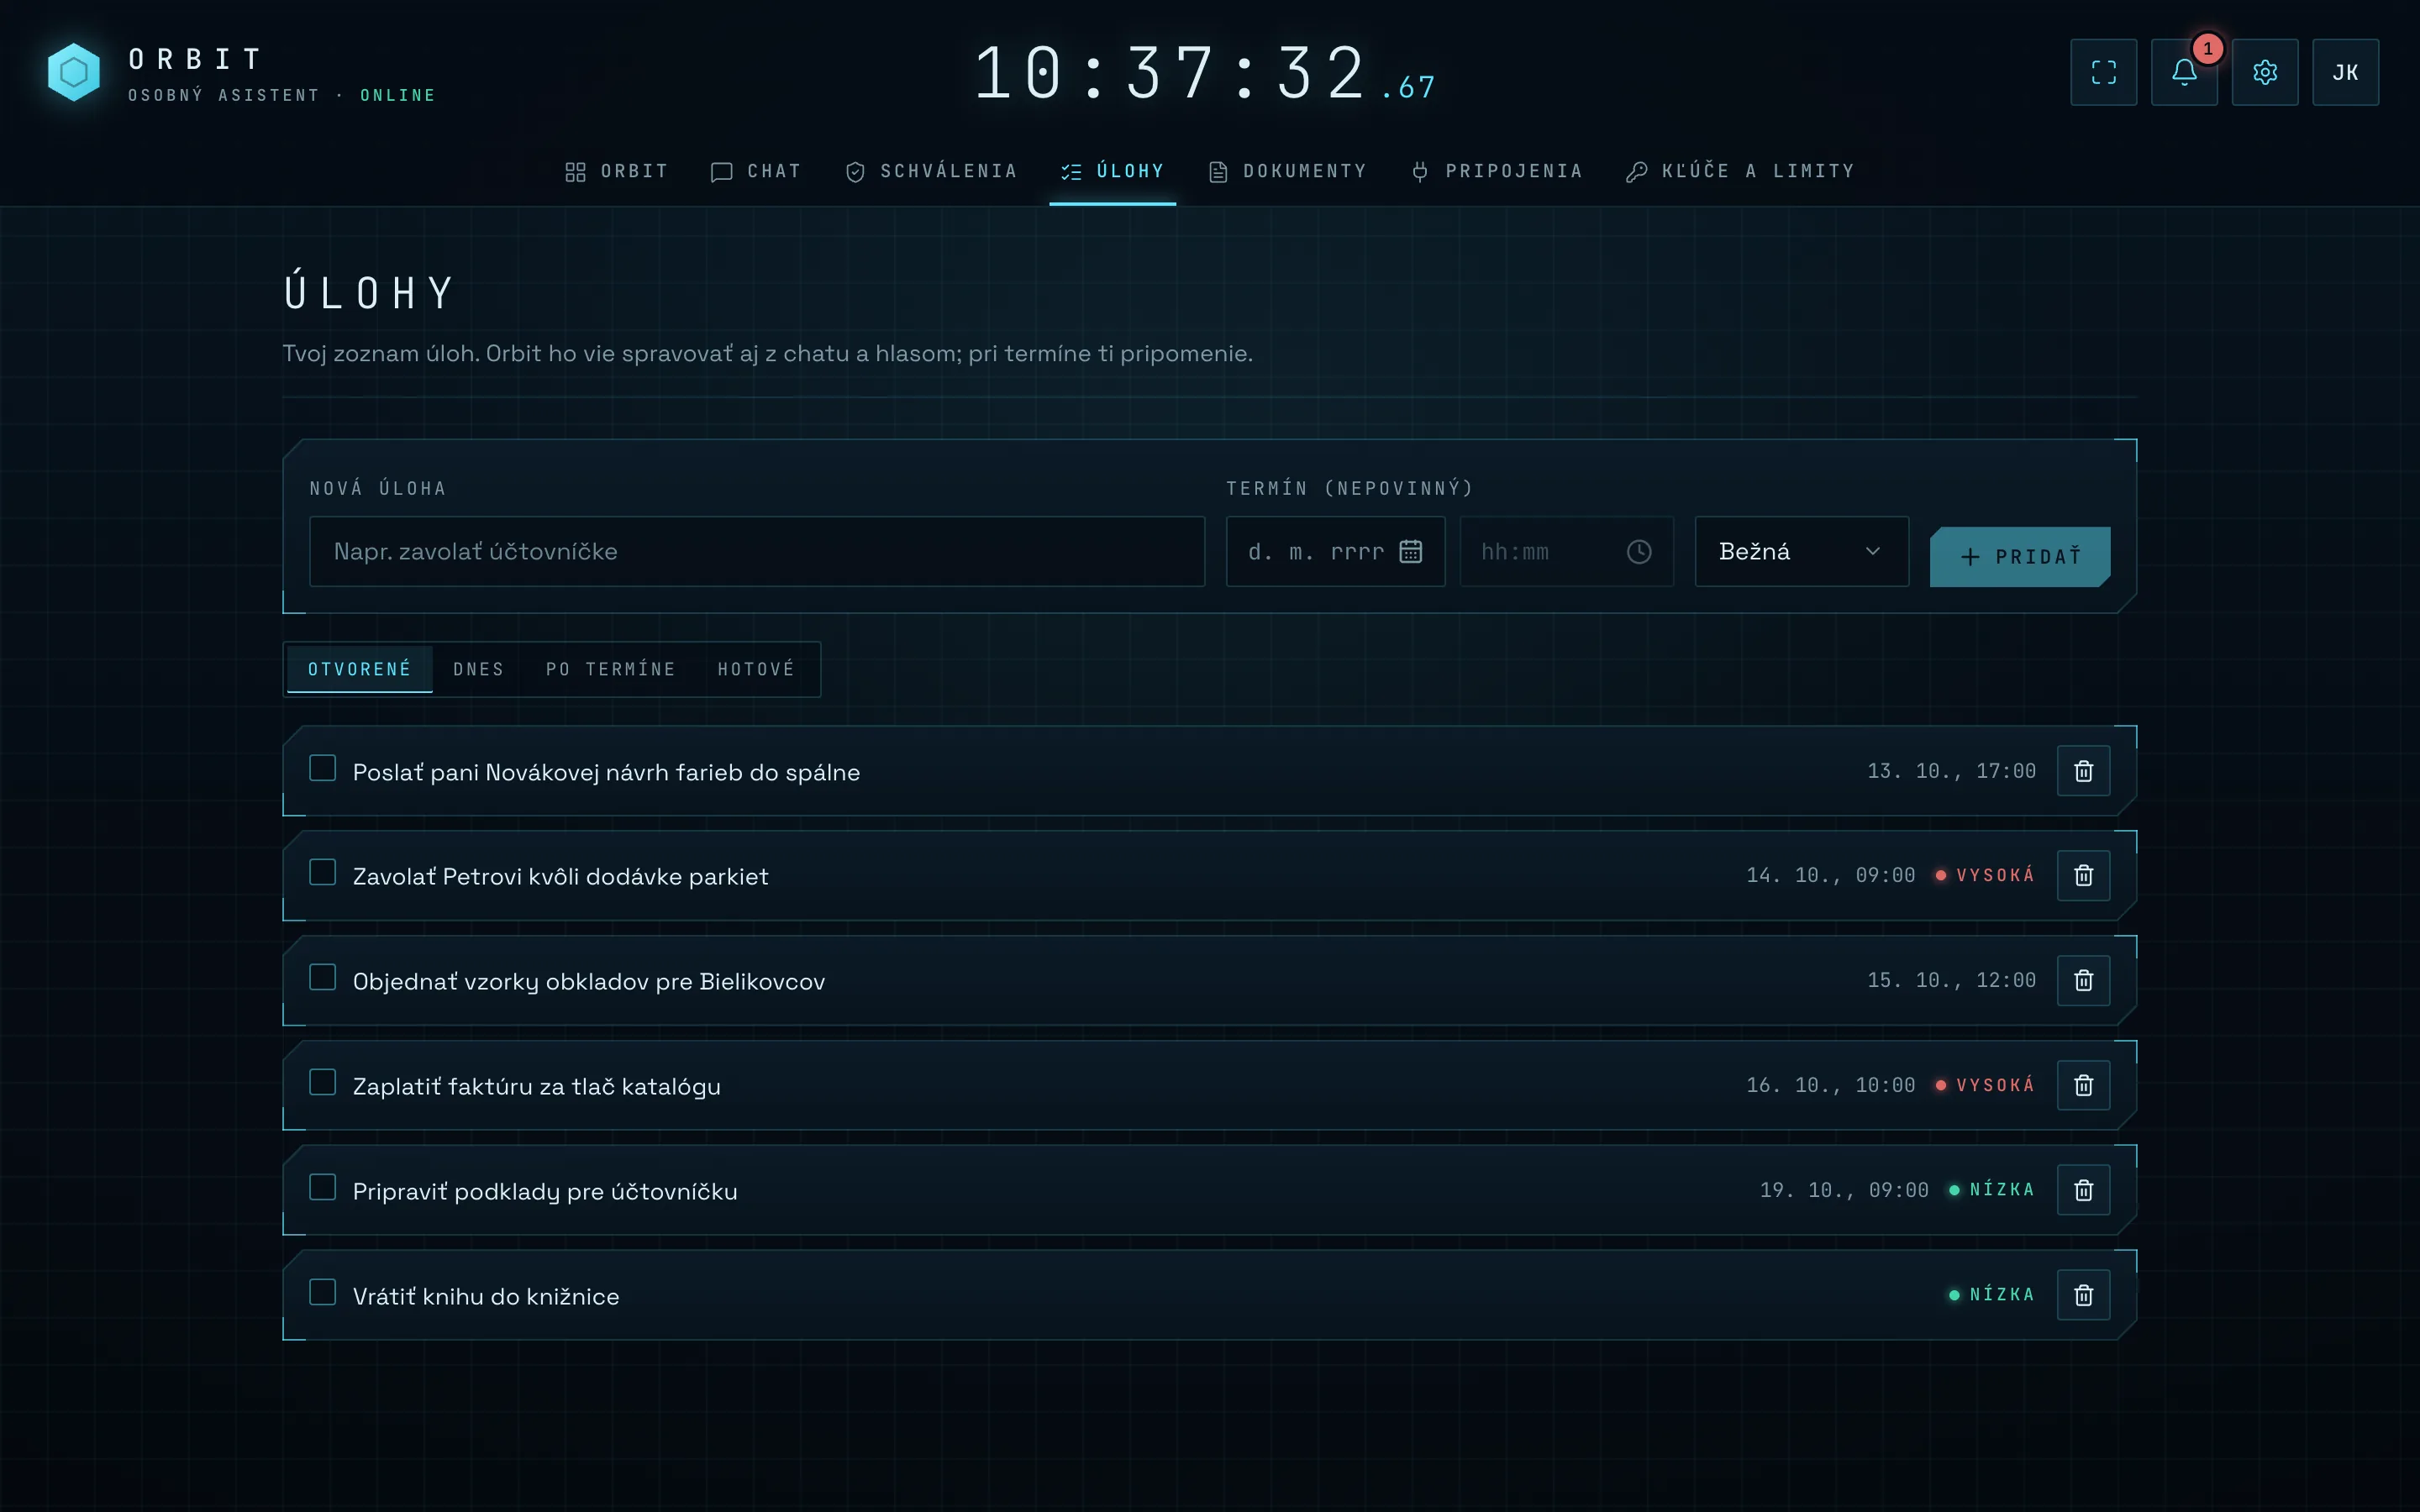
Task: Open the time picker clock icon
Action: tap(1639, 551)
